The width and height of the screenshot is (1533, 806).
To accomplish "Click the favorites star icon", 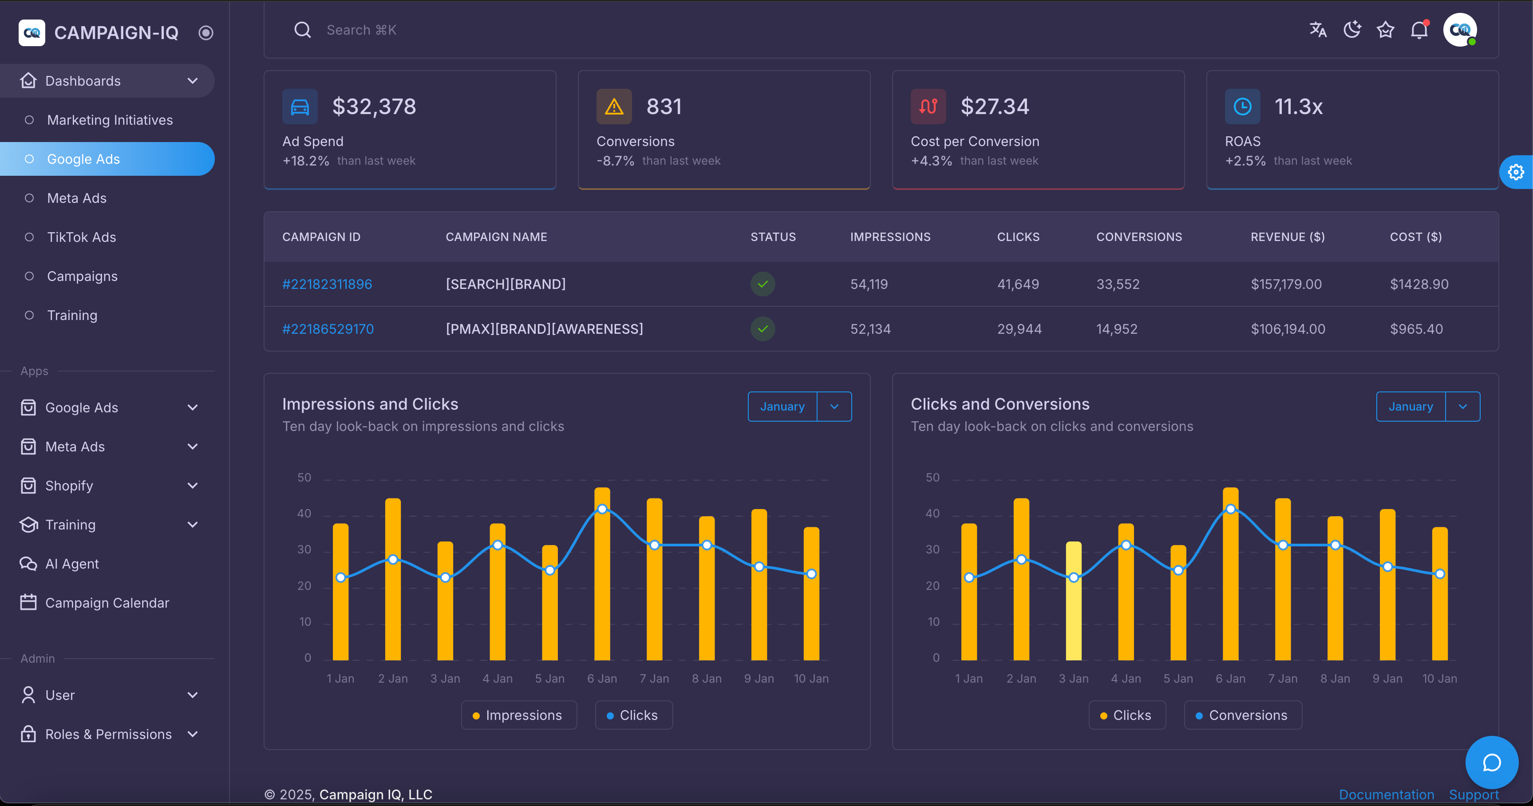I will click(x=1385, y=30).
